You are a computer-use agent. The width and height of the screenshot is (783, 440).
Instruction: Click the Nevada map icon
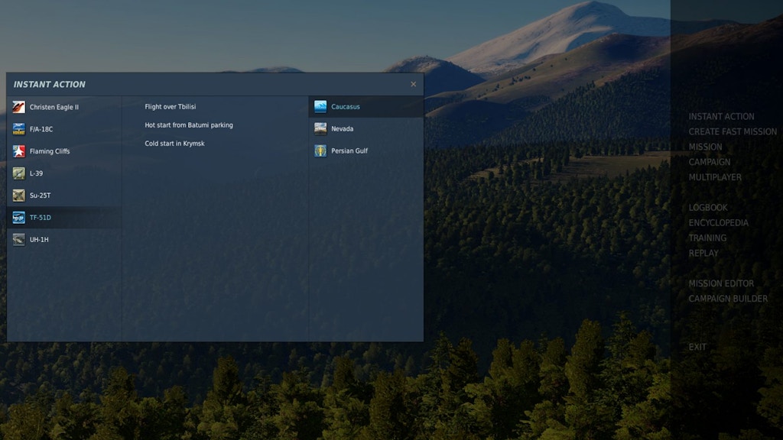click(x=320, y=129)
